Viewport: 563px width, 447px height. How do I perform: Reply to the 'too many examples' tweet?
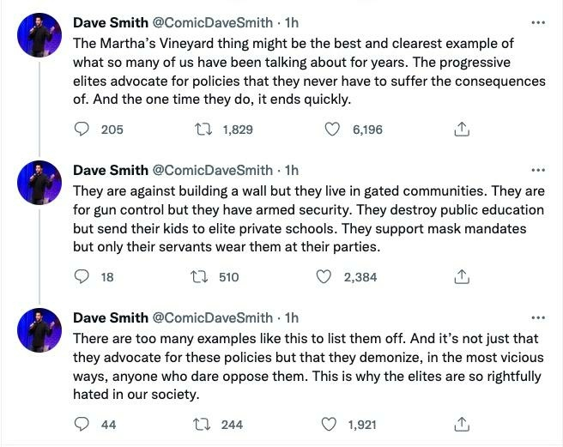tap(83, 424)
